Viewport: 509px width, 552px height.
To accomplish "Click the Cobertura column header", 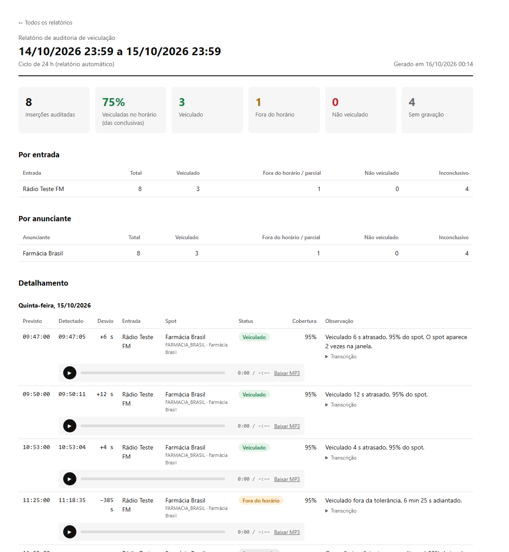I will [305, 321].
